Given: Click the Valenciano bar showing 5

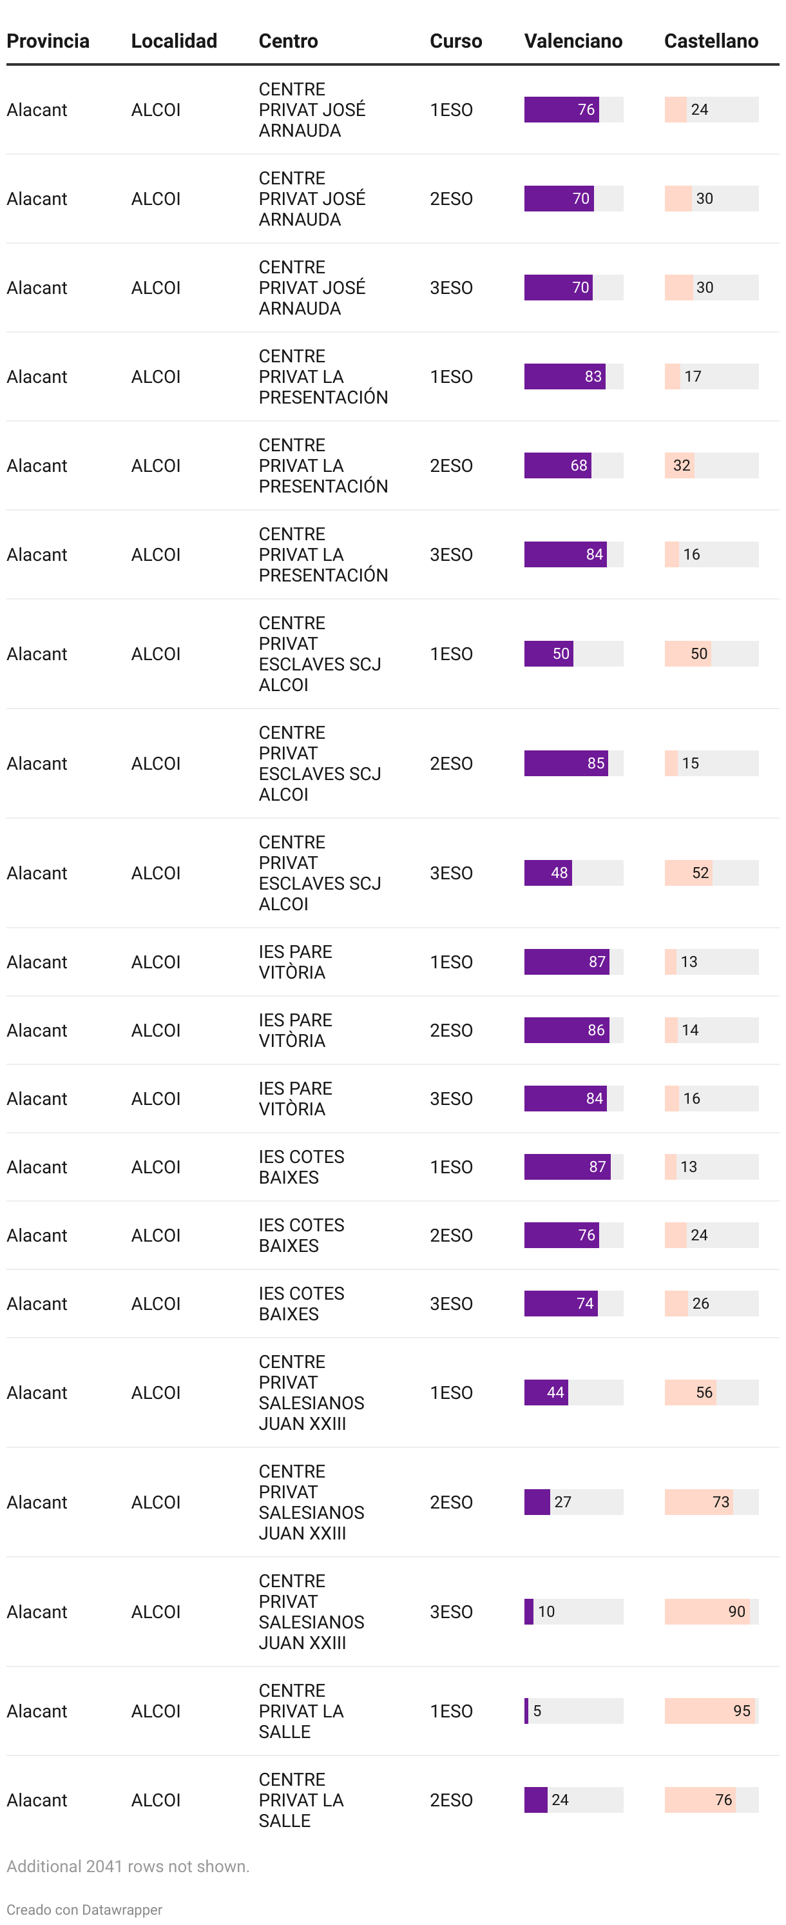Looking at the screenshot, I should click(x=527, y=1711).
